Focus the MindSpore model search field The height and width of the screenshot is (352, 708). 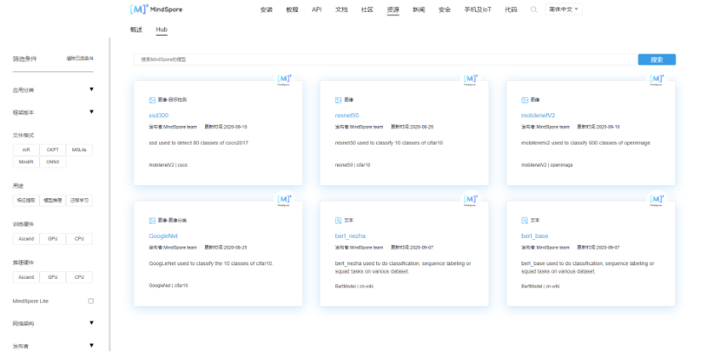click(x=385, y=60)
